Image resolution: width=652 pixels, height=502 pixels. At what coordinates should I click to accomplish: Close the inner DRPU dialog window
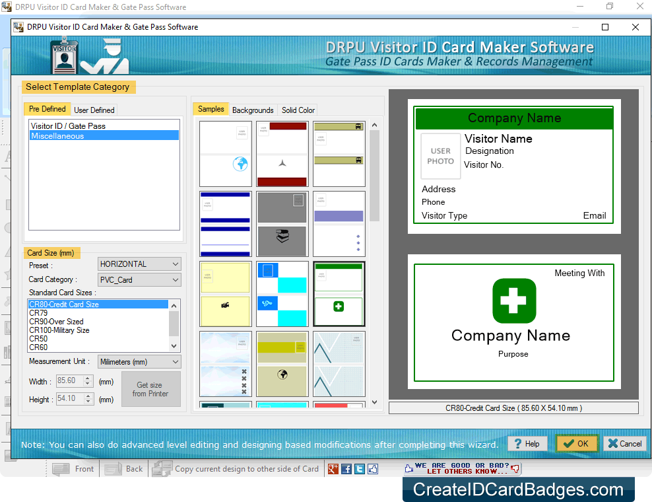point(636,27)
